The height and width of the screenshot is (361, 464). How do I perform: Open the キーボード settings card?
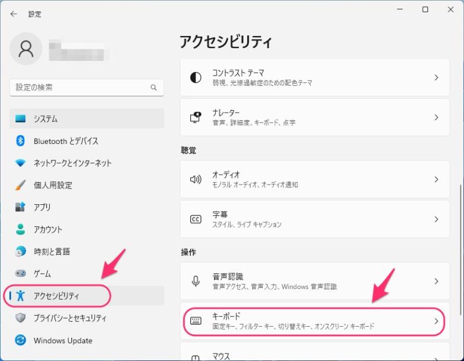pyautogui.click(x=315, y=321)
